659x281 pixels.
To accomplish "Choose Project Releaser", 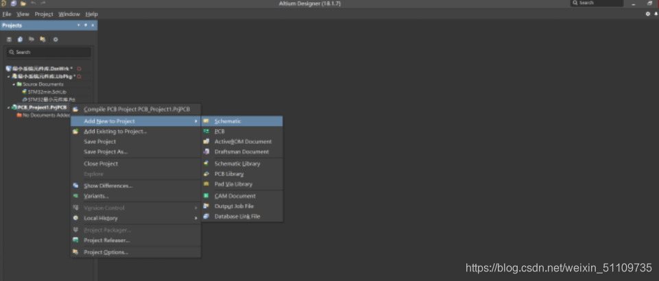I will 135,241.
